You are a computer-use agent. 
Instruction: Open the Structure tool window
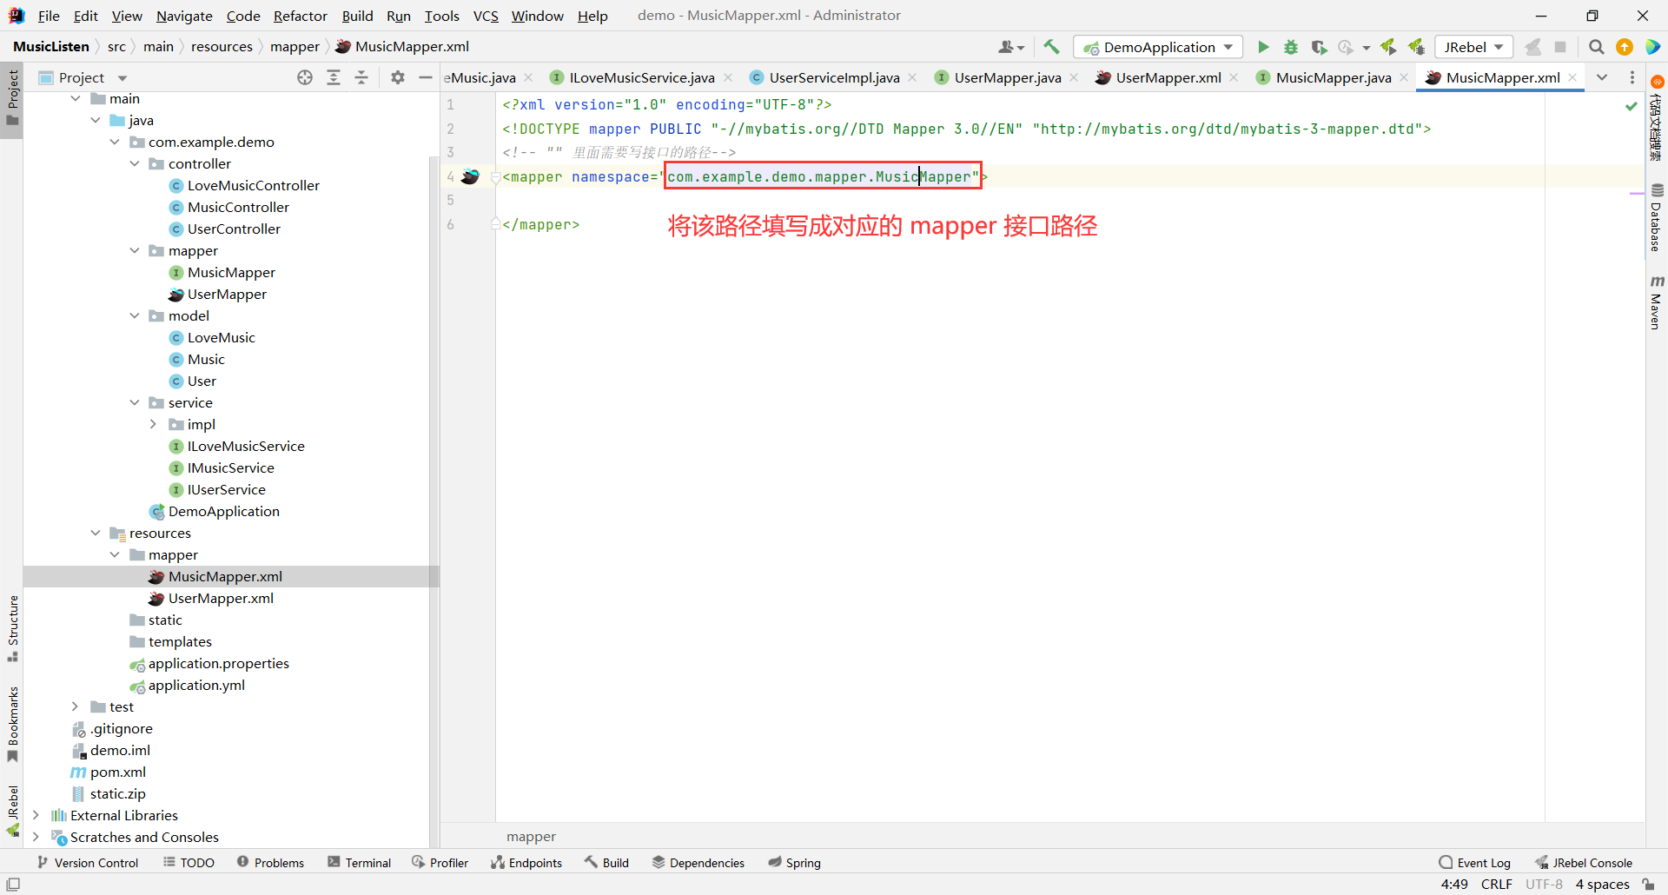pyautogui.click(x=12, y=628)
